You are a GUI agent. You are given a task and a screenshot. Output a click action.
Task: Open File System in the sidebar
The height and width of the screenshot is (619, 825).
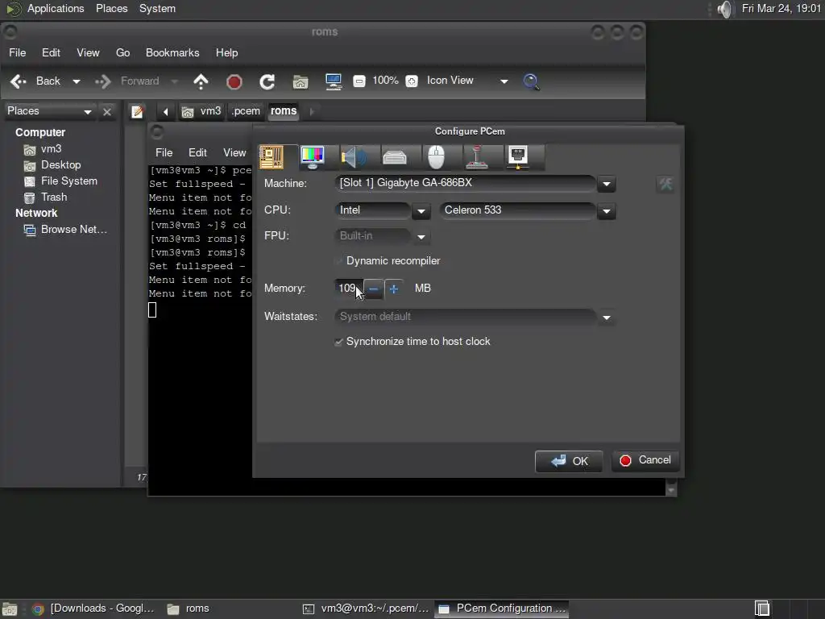pos(61,181)
